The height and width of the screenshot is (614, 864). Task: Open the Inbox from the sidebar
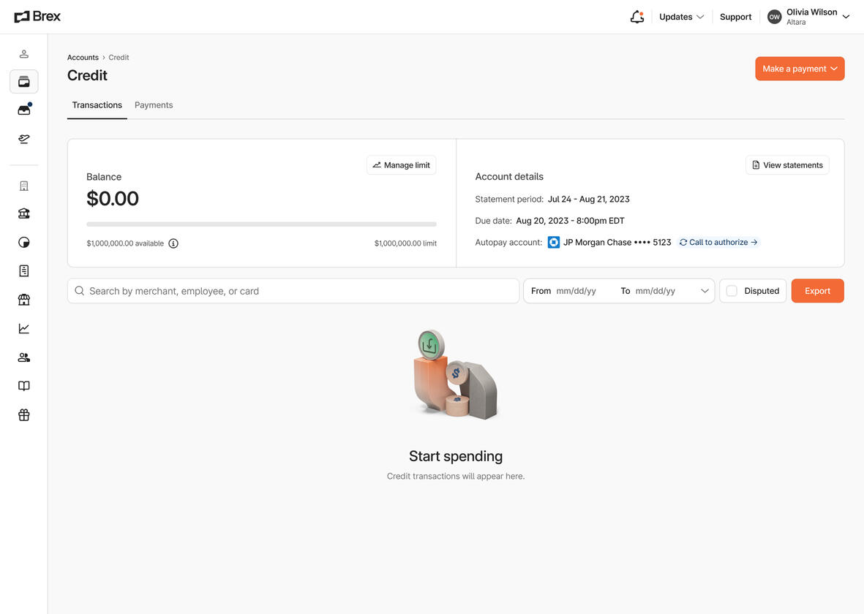click(x=23, y=109)
